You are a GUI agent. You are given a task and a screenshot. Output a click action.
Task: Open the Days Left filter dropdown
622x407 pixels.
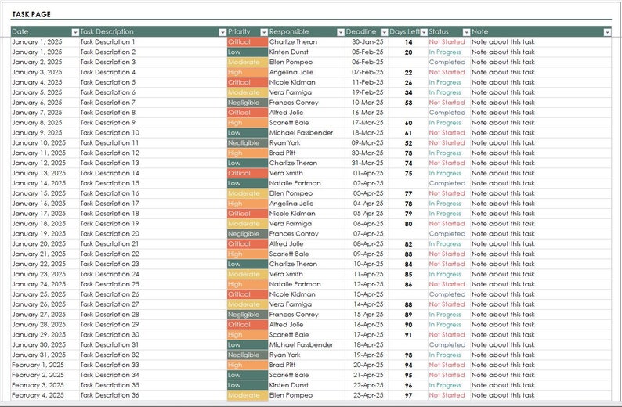pyautogui.click(x=424, y=32)
